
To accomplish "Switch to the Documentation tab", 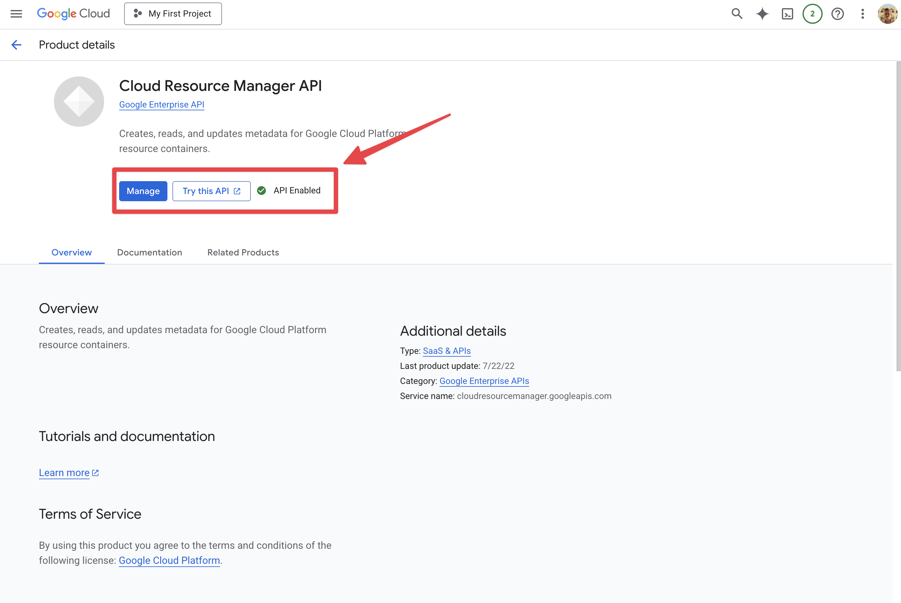I will click(x=150, y=252).
